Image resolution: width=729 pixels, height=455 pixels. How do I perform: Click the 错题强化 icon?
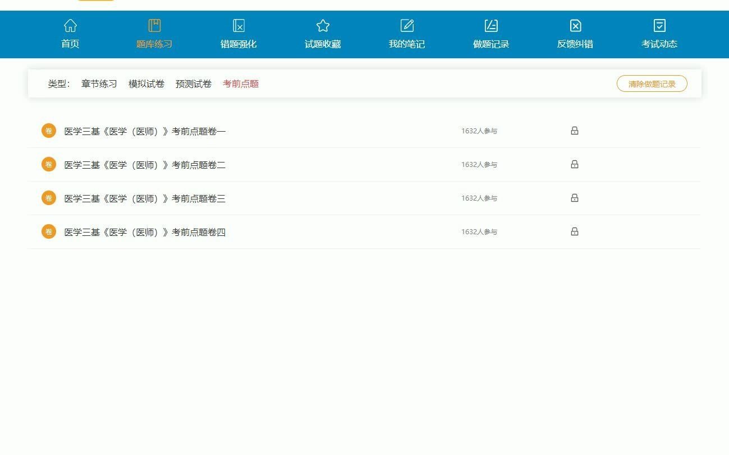(x=239, y=26)
